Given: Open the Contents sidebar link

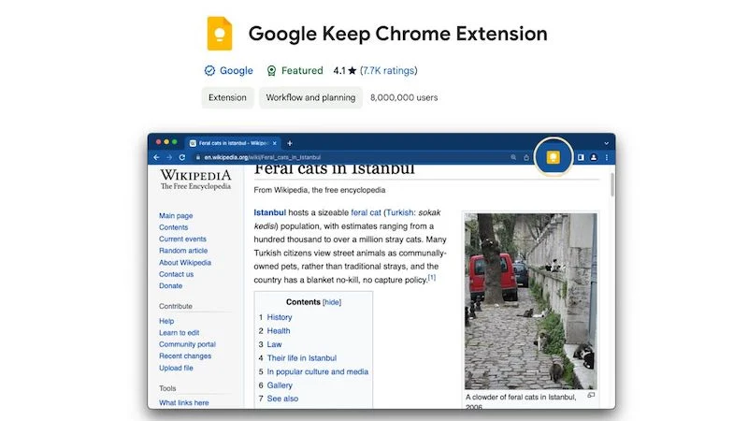Looking at the screenshot, I should 174,227.
